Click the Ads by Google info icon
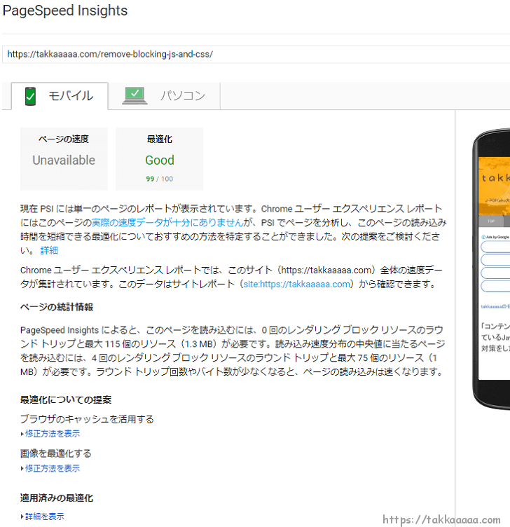This screenshot has height=527, width=510. (x=483, y=237)
